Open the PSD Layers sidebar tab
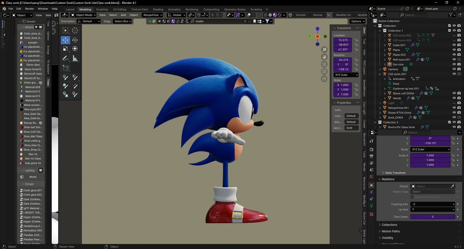464x249 pixels. coord(364,67)
